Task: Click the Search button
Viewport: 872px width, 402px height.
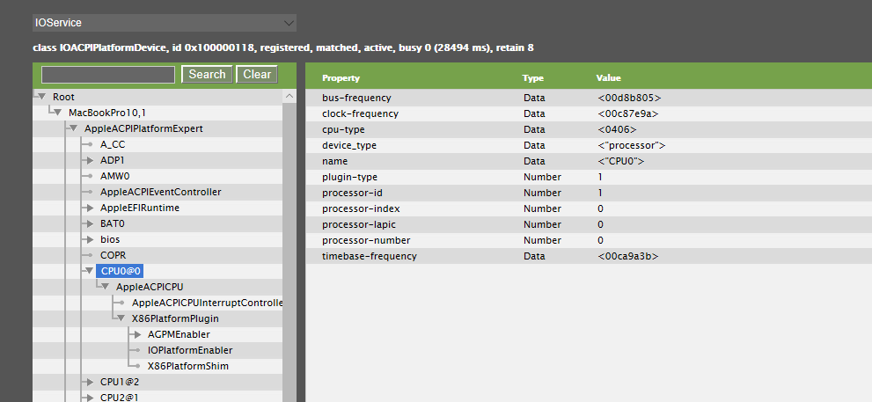Action: pyautogui.click(x=207, y=75)
